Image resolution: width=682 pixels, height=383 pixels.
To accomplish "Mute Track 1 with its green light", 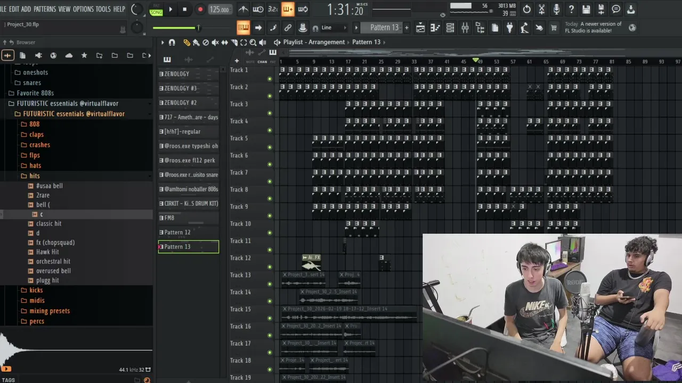I will (x=270, y=79).
